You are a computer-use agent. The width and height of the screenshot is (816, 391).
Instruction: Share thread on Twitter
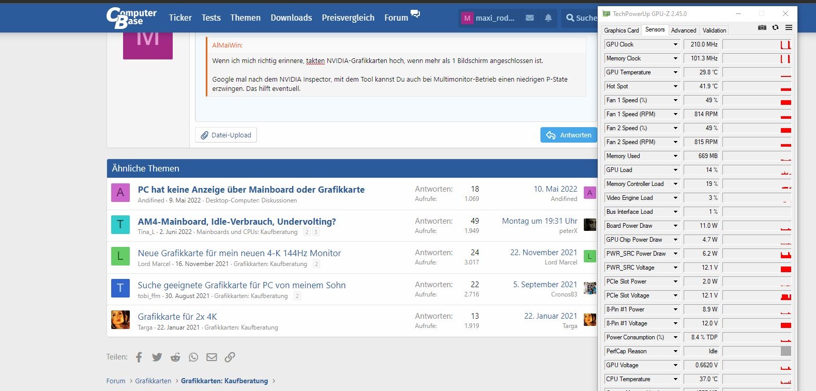tap(157, 357)
